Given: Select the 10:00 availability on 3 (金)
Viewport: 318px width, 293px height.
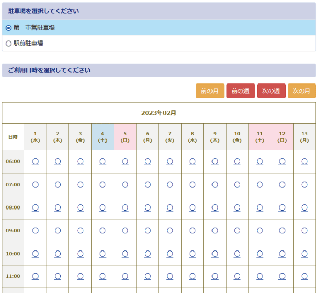Looking at the screenshot, I should click(80, 253).
